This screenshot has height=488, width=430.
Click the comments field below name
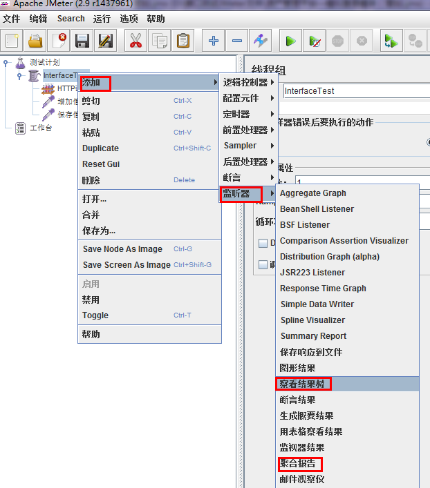[x=355, y=109]
